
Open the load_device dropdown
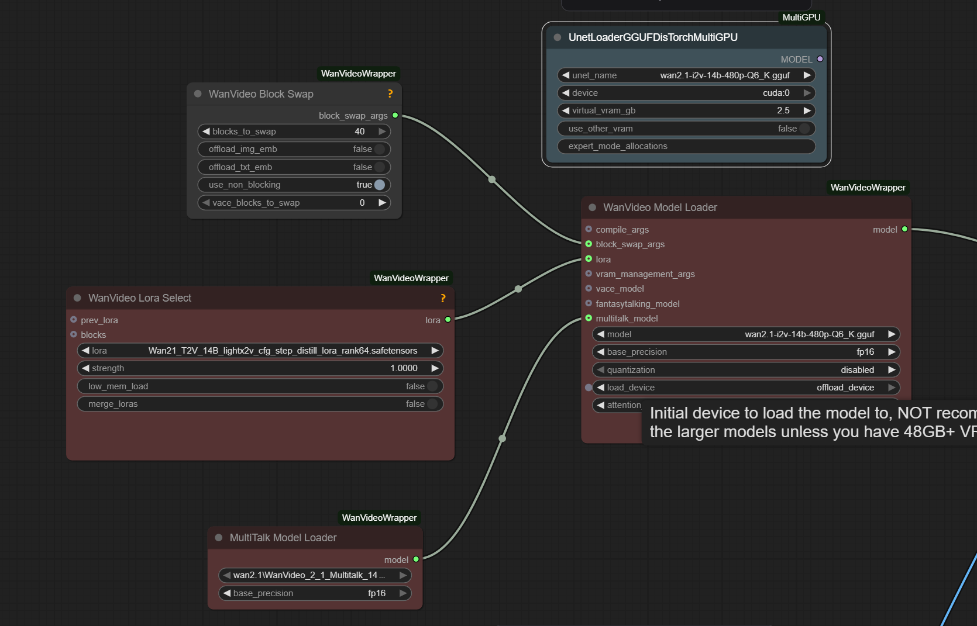point(746,388)
